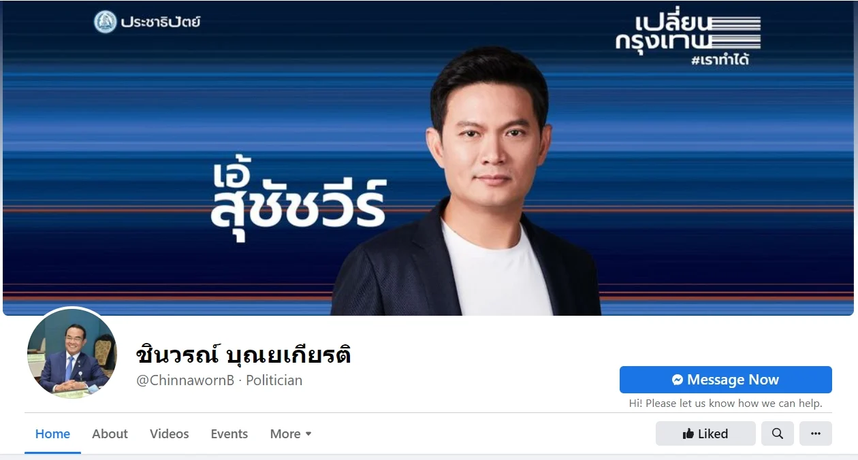Open the Videos tab
Screen dimensions: 858x460
point(170,433)
